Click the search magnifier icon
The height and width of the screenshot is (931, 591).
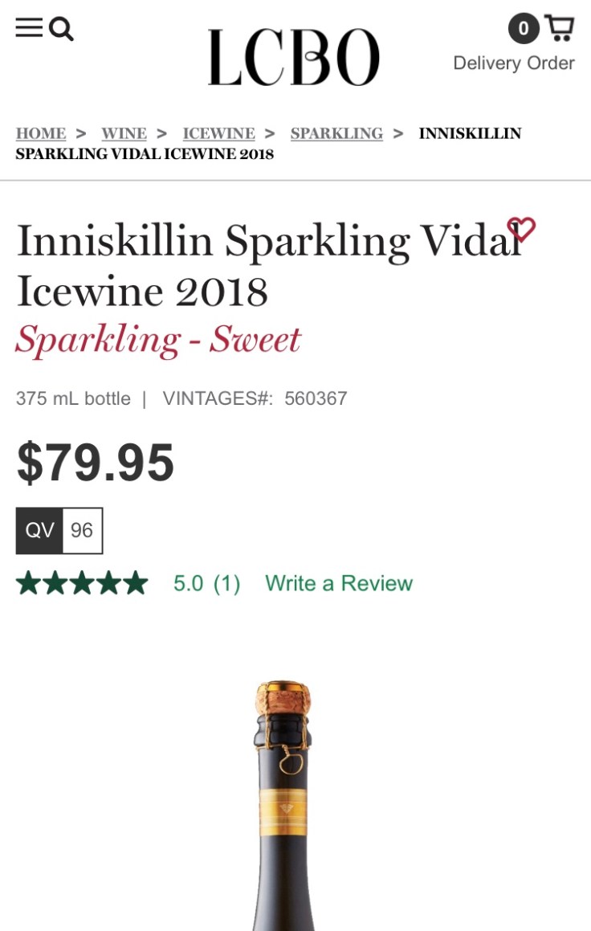click(61, 29)
